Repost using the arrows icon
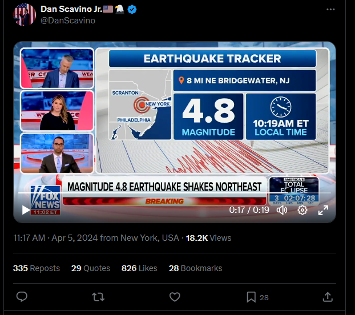 98,297
